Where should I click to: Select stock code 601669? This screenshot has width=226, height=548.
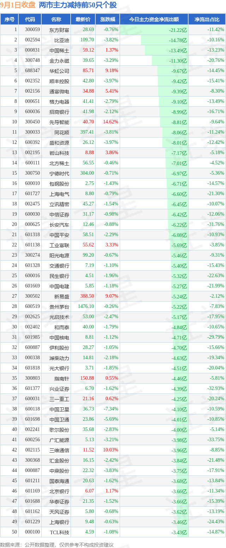[32, 286]
